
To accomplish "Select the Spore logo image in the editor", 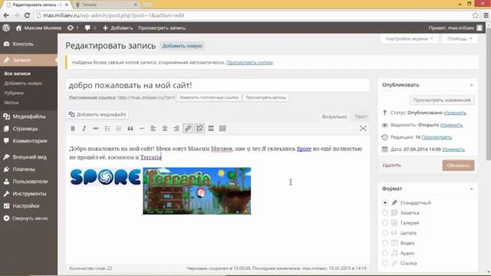I will coord(106,177).
